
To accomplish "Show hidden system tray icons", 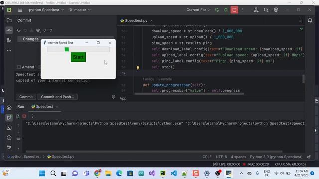I will pyautogui.click(x=241, y=173).
